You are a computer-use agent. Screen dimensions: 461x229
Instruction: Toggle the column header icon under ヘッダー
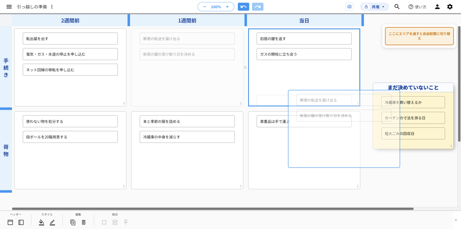tap(10, 222)
